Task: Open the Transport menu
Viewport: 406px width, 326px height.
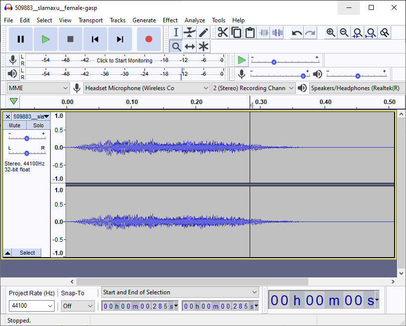Action: 91,20
